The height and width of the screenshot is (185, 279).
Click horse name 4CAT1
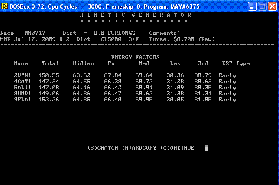tap(23, 82)
